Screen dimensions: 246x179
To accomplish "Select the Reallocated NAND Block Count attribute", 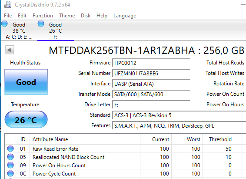I will [68, 157].
